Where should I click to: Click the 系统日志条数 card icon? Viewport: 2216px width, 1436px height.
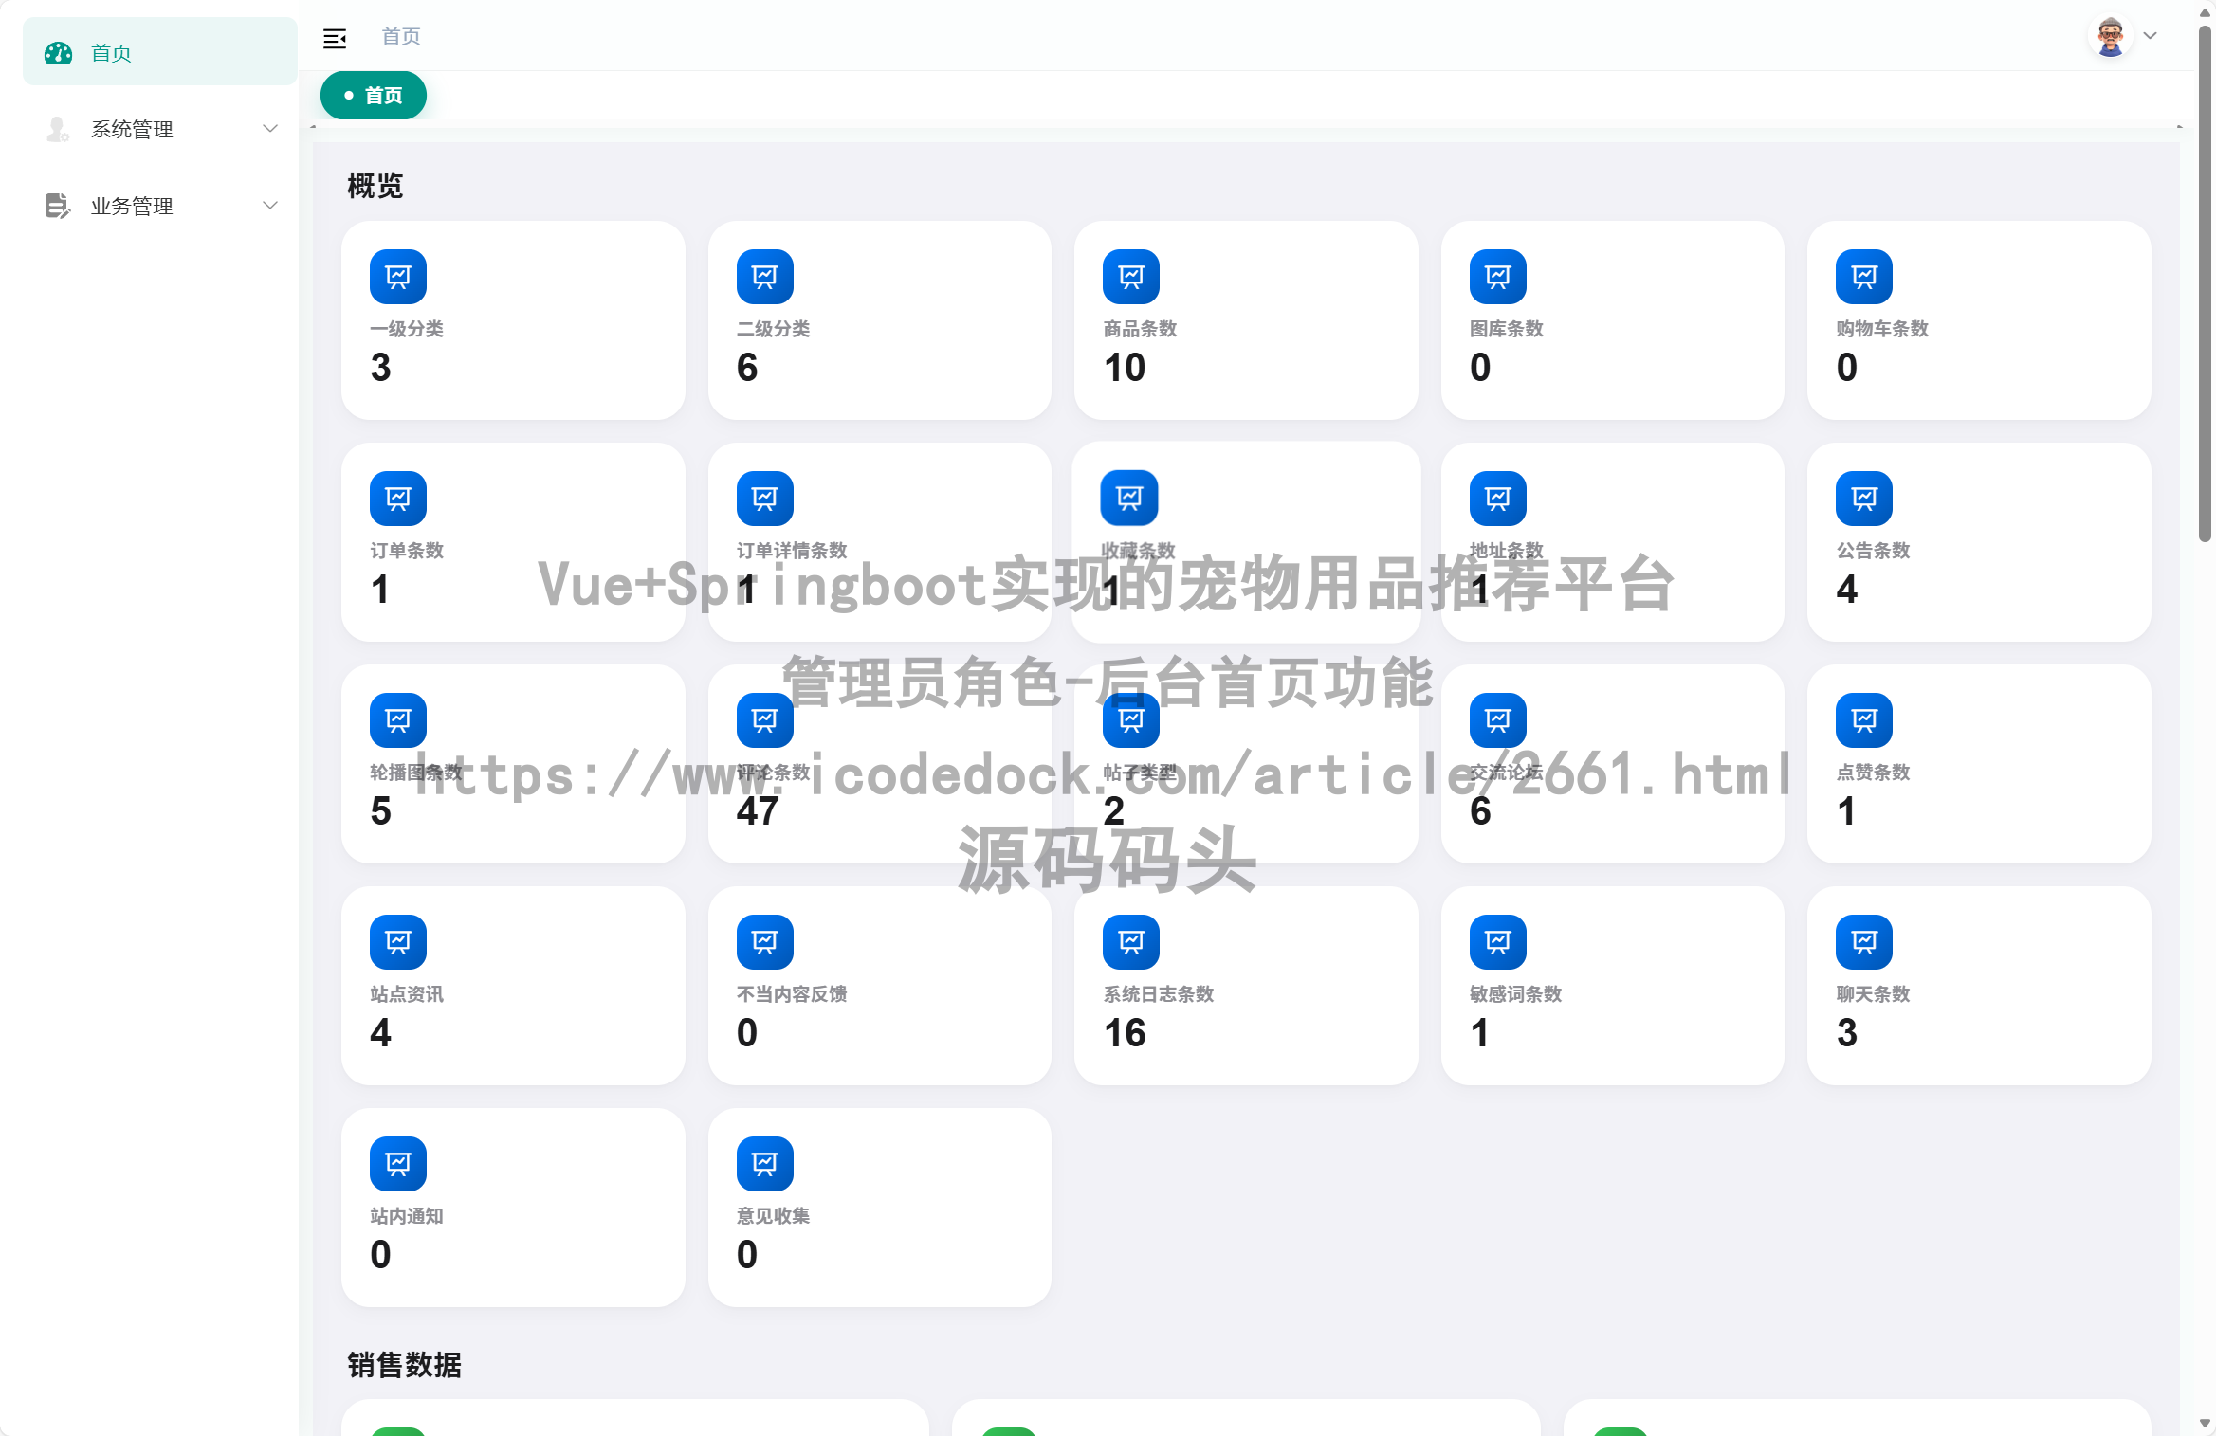(x=1130, y=941)
